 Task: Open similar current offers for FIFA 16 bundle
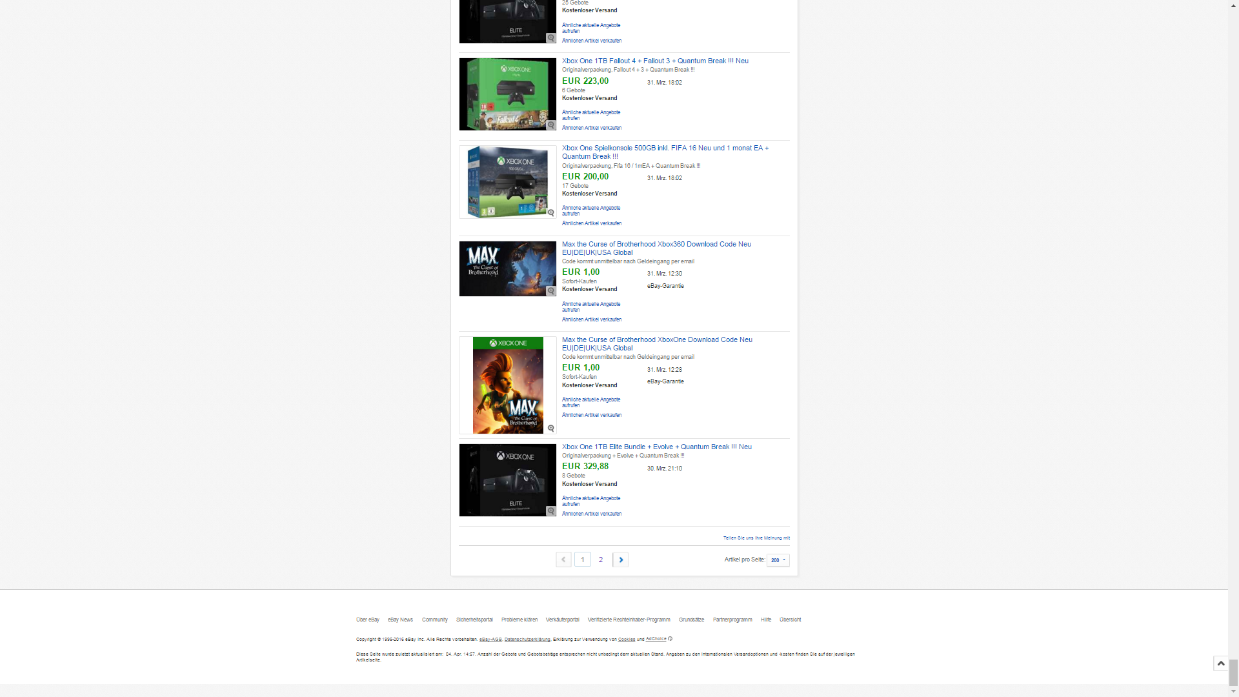click(591, 210)
